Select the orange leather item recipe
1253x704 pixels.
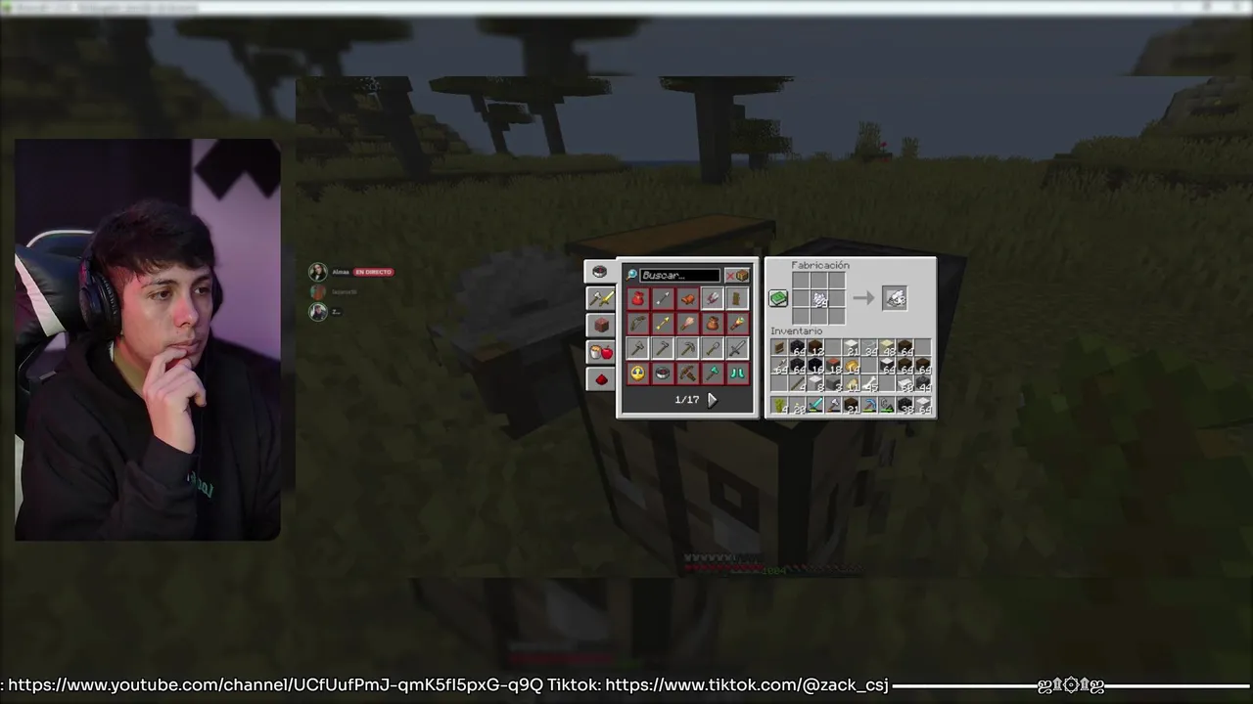(x=687, y=298)
